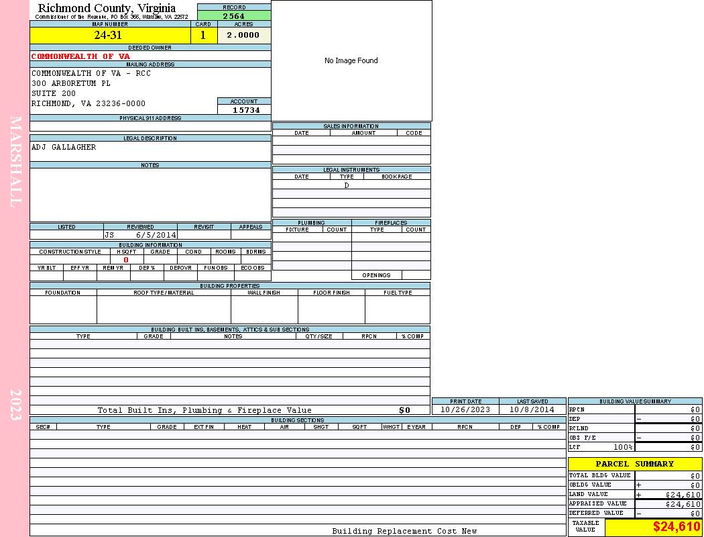Click the card number 1 box

[x=204, y=36]
